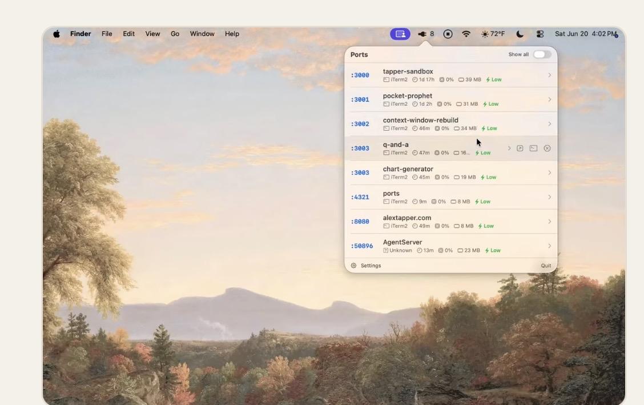This screenshot has height=405, width=644.
Task: Kill the q-and-a process with X icon
Action: point(547,149)
